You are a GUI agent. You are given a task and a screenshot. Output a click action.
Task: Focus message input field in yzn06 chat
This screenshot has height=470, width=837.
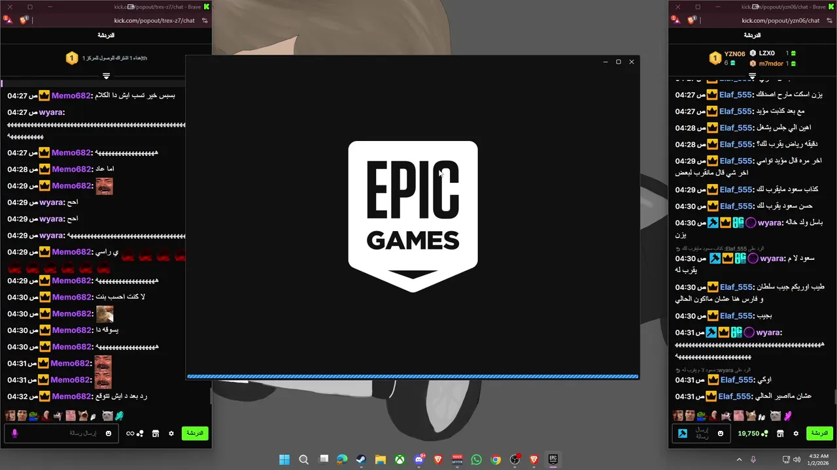pos(702,433)
